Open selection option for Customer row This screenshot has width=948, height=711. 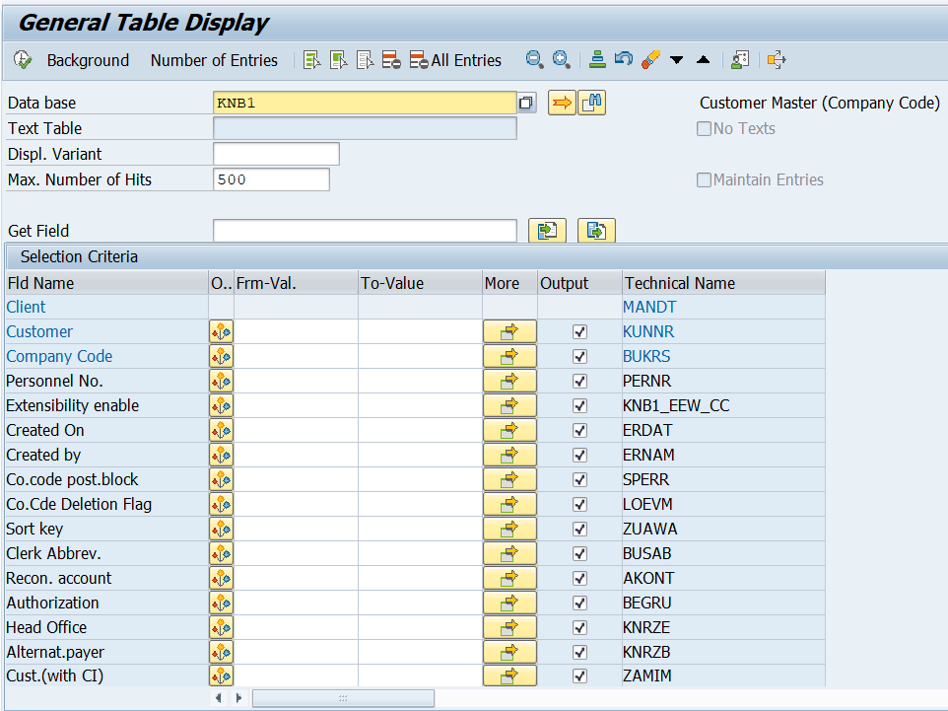(x=222, y=331)
